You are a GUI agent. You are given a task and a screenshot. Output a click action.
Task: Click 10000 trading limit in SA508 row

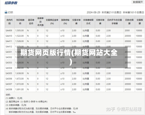click(139, 89)
